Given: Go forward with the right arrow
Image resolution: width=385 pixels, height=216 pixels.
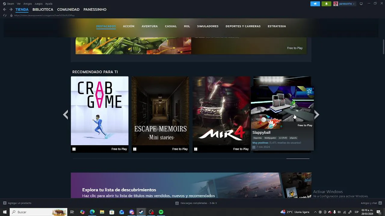Looking at the screenshot, I should (x=11, y=10).
